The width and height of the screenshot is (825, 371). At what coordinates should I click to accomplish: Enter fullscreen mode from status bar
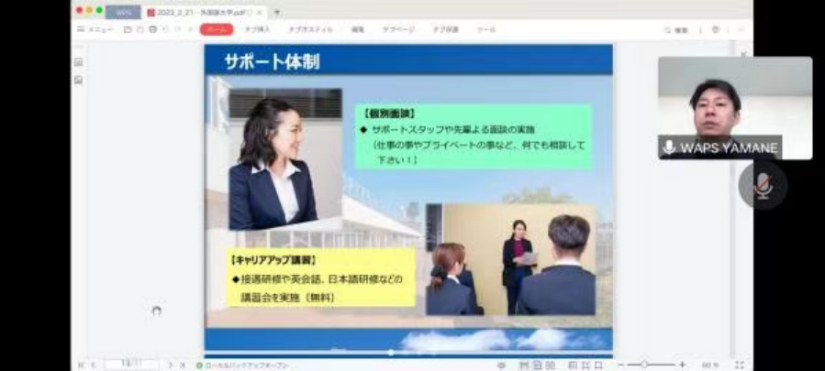739,365
